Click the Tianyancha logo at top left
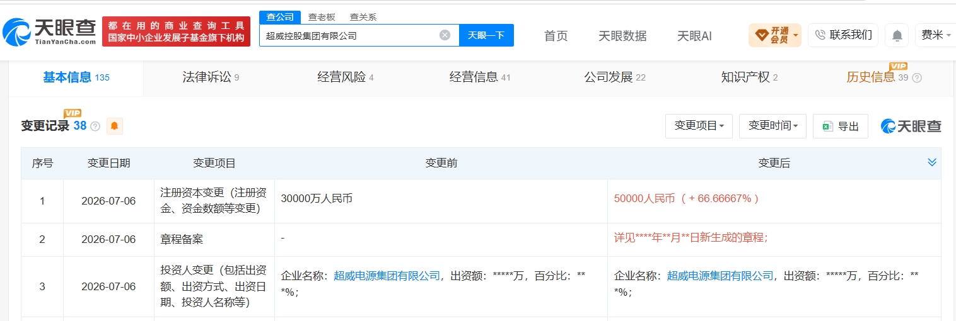This screenshot has height=321, width=956. (49, 31)
